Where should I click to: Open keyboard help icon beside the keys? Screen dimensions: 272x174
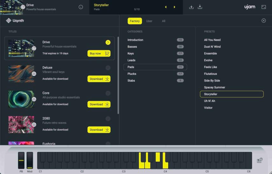click(x=260, y=160)
